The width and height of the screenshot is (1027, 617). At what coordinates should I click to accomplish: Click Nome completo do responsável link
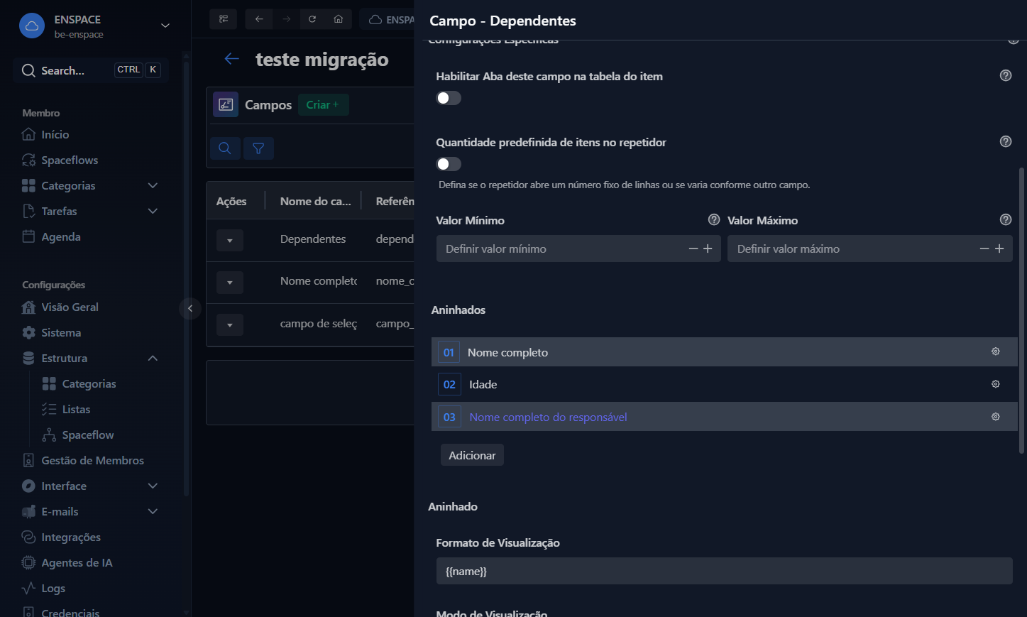tap(548, 417)
